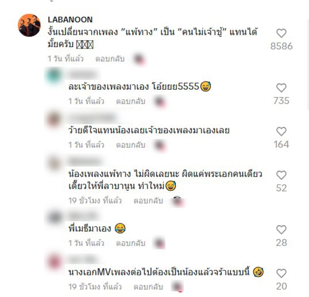
Task: Open the pink blurred avatar of the last comment
Action: click(x=54, y=262)
